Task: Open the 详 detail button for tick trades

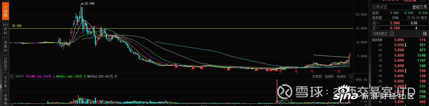Action: pos(425,34)
